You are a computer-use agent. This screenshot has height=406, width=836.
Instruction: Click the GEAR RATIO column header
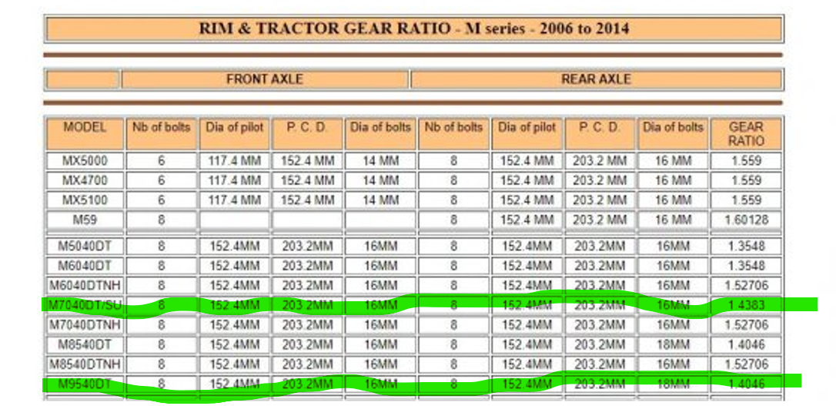coord(745,133)
